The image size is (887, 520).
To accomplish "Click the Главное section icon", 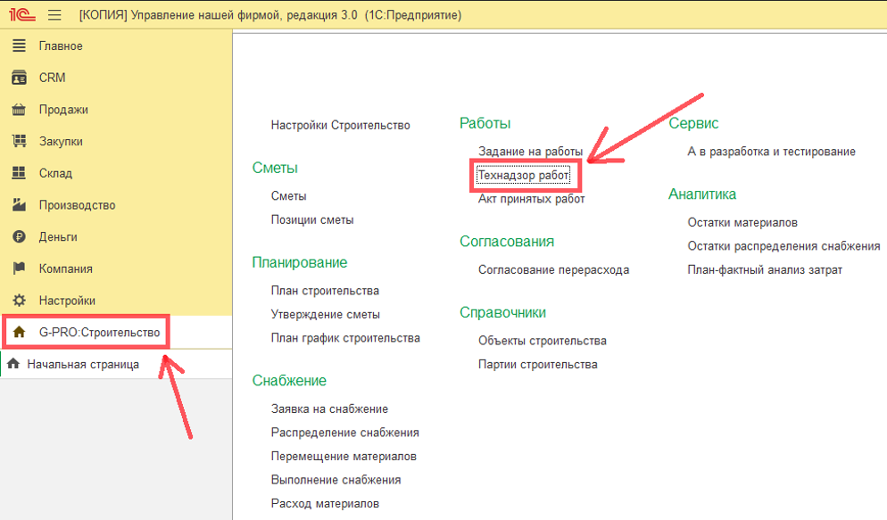I will [x=19, y=45].
